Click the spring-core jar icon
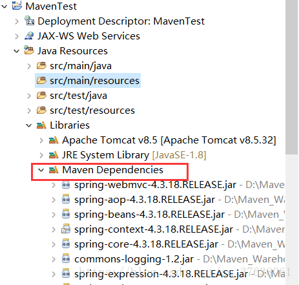Image resolution: width=299 pixels, height=285 pixels. coord(66,244)
